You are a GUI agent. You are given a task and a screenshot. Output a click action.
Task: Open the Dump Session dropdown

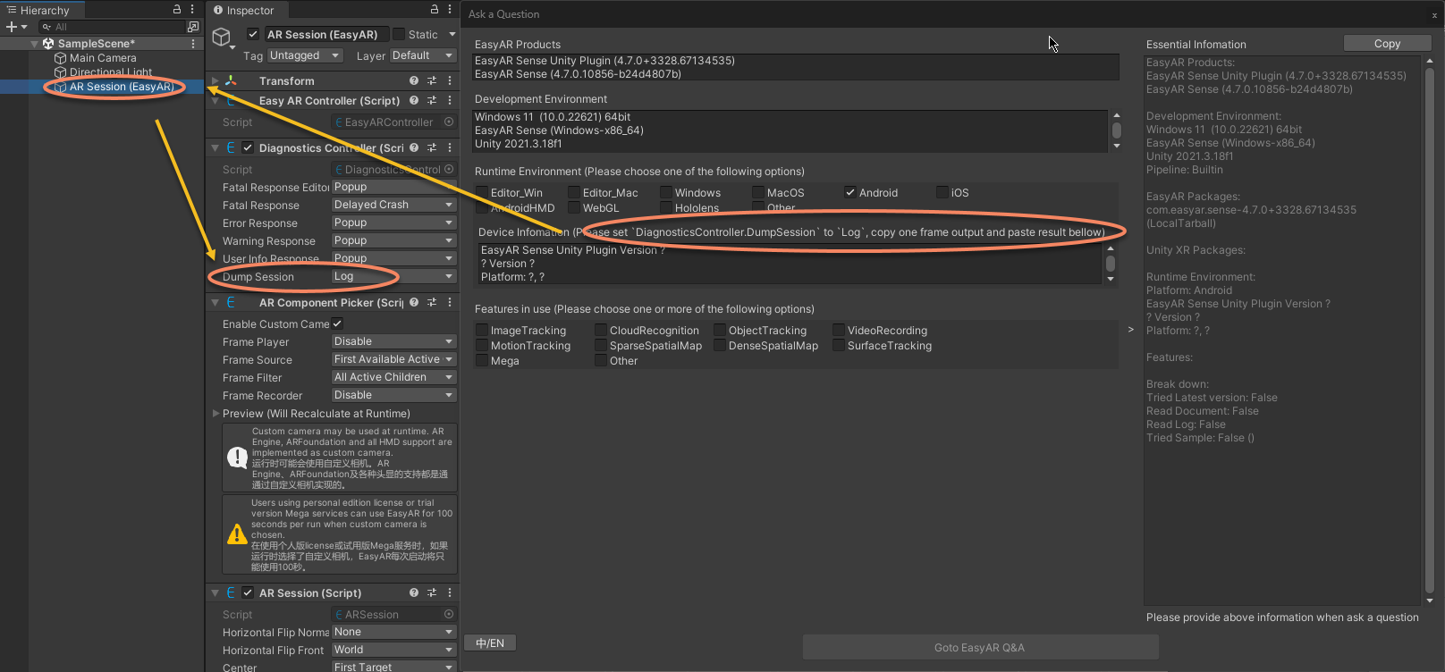click(x=394, y=276)
